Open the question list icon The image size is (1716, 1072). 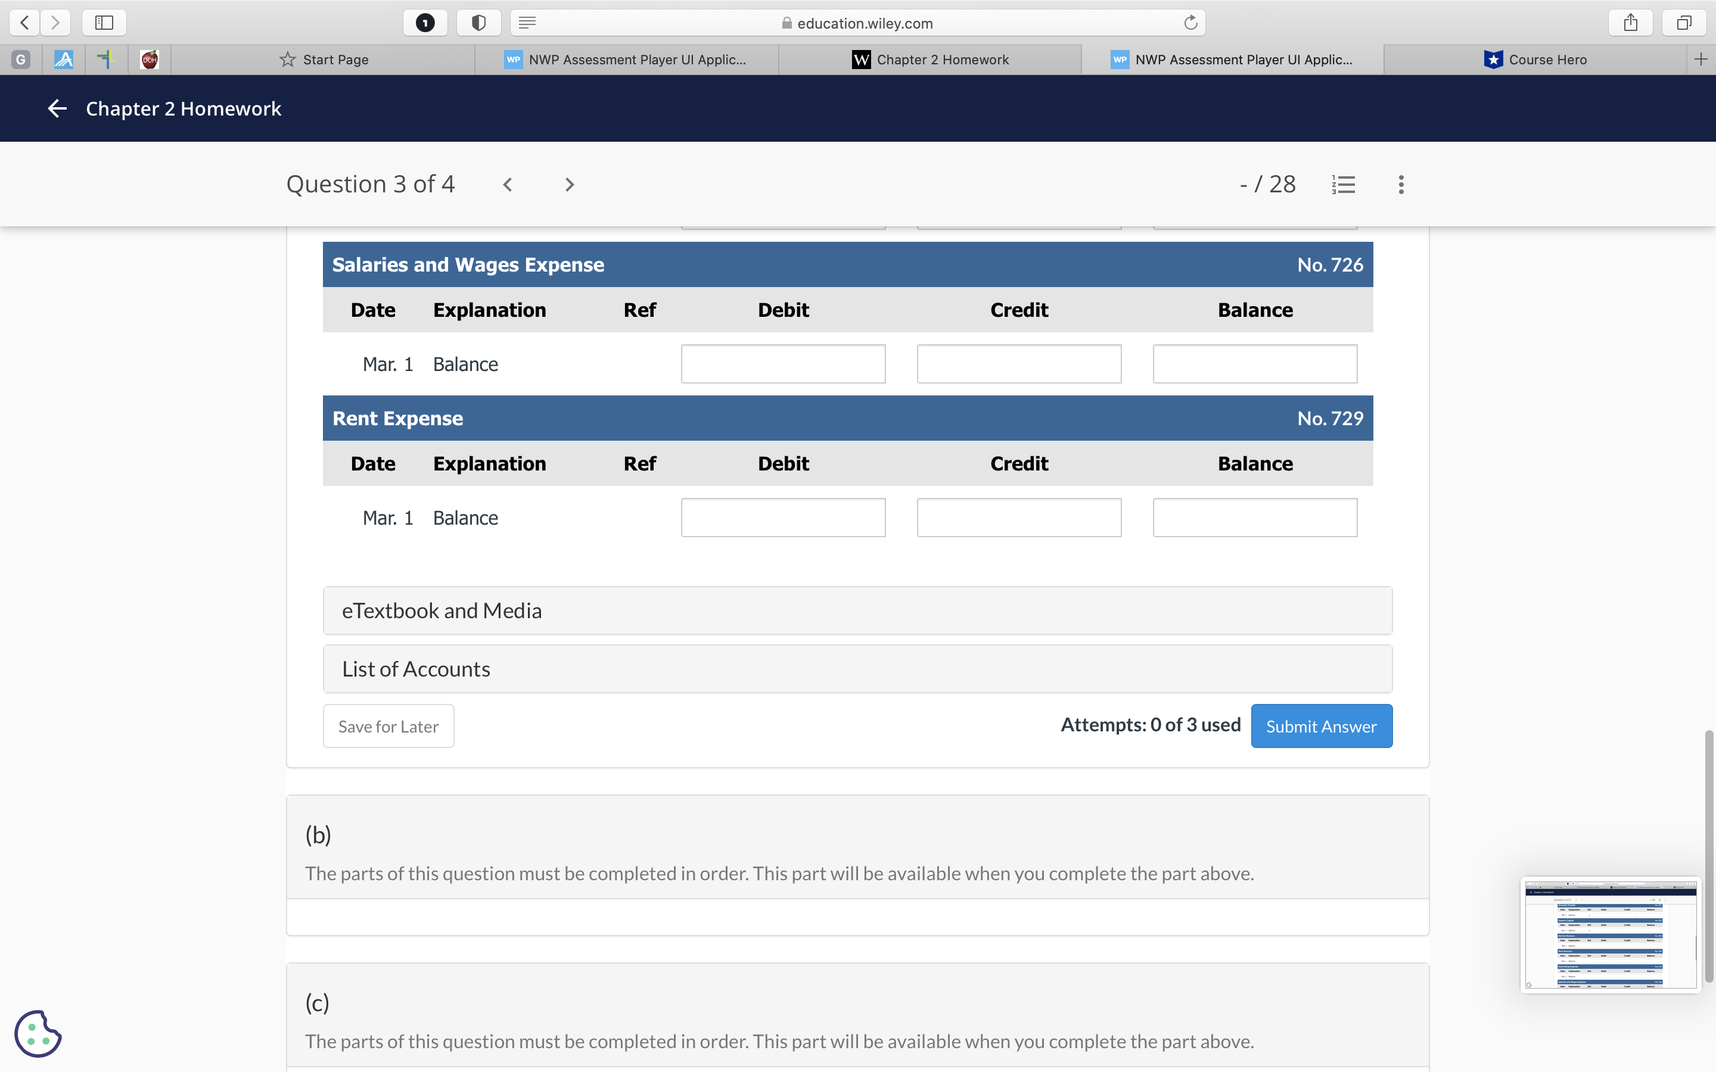(1343, 185)
